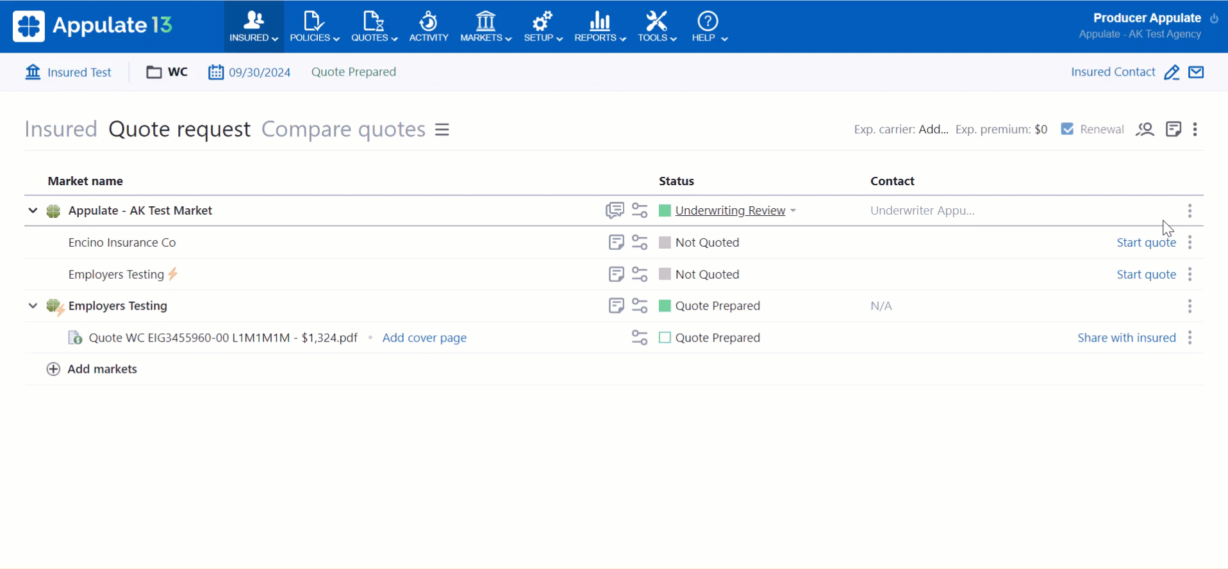
Task: Open the Quote WC EIG3455960-00 PDF file
Action: [223, 338]
